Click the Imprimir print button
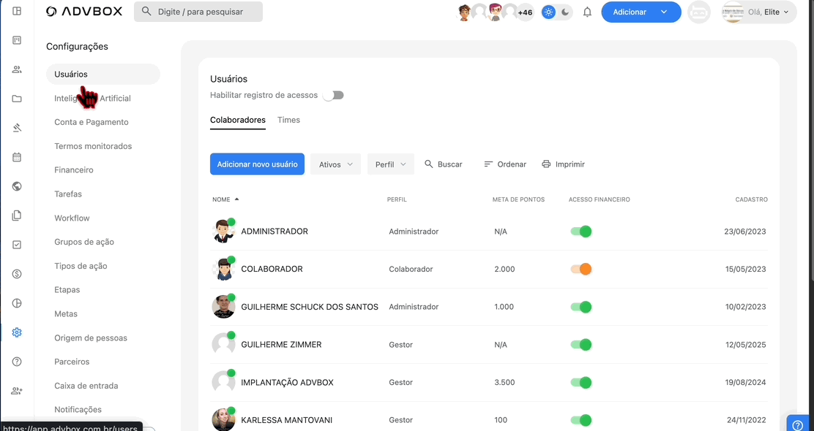The width and height of the screenshot is (814, 431). point(563,164)
